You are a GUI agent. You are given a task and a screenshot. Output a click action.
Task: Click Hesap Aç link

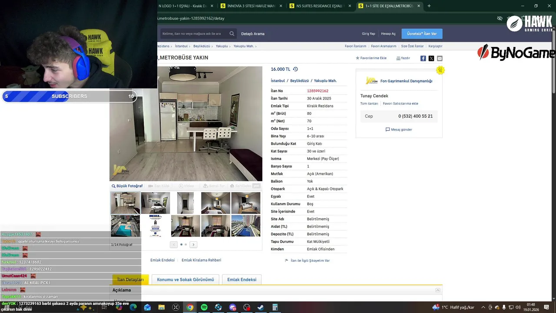tap(388, 33)
